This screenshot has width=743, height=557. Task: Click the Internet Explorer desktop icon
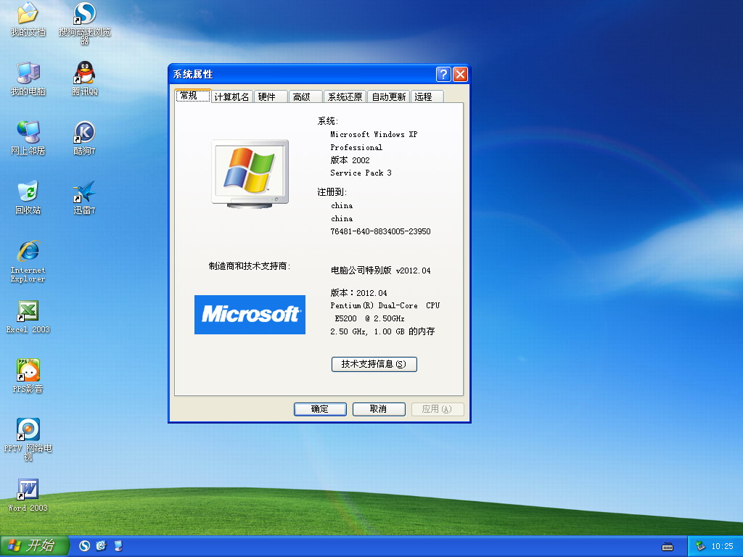(x=28, y=252)
